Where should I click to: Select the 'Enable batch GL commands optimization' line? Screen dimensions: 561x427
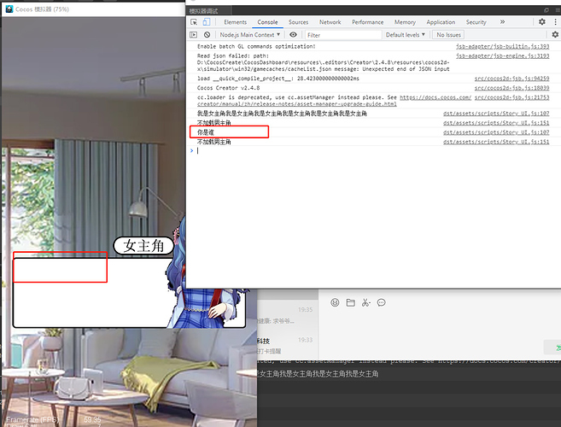(x=256, y=46)
